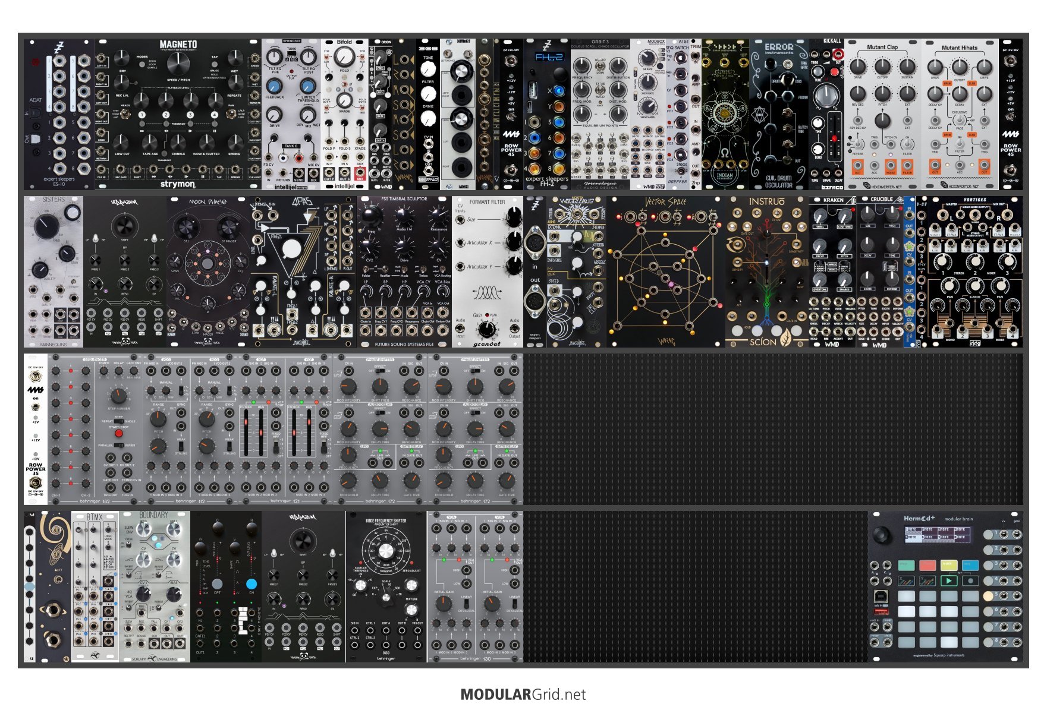Click the Distribution knob on Orbit 3
Viewport: 1047px width, 707px height.
618,67
